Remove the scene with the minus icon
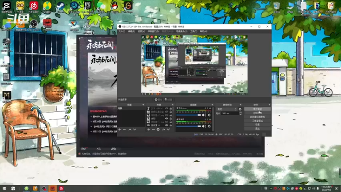341x192 pixels. tap(124, 130)
